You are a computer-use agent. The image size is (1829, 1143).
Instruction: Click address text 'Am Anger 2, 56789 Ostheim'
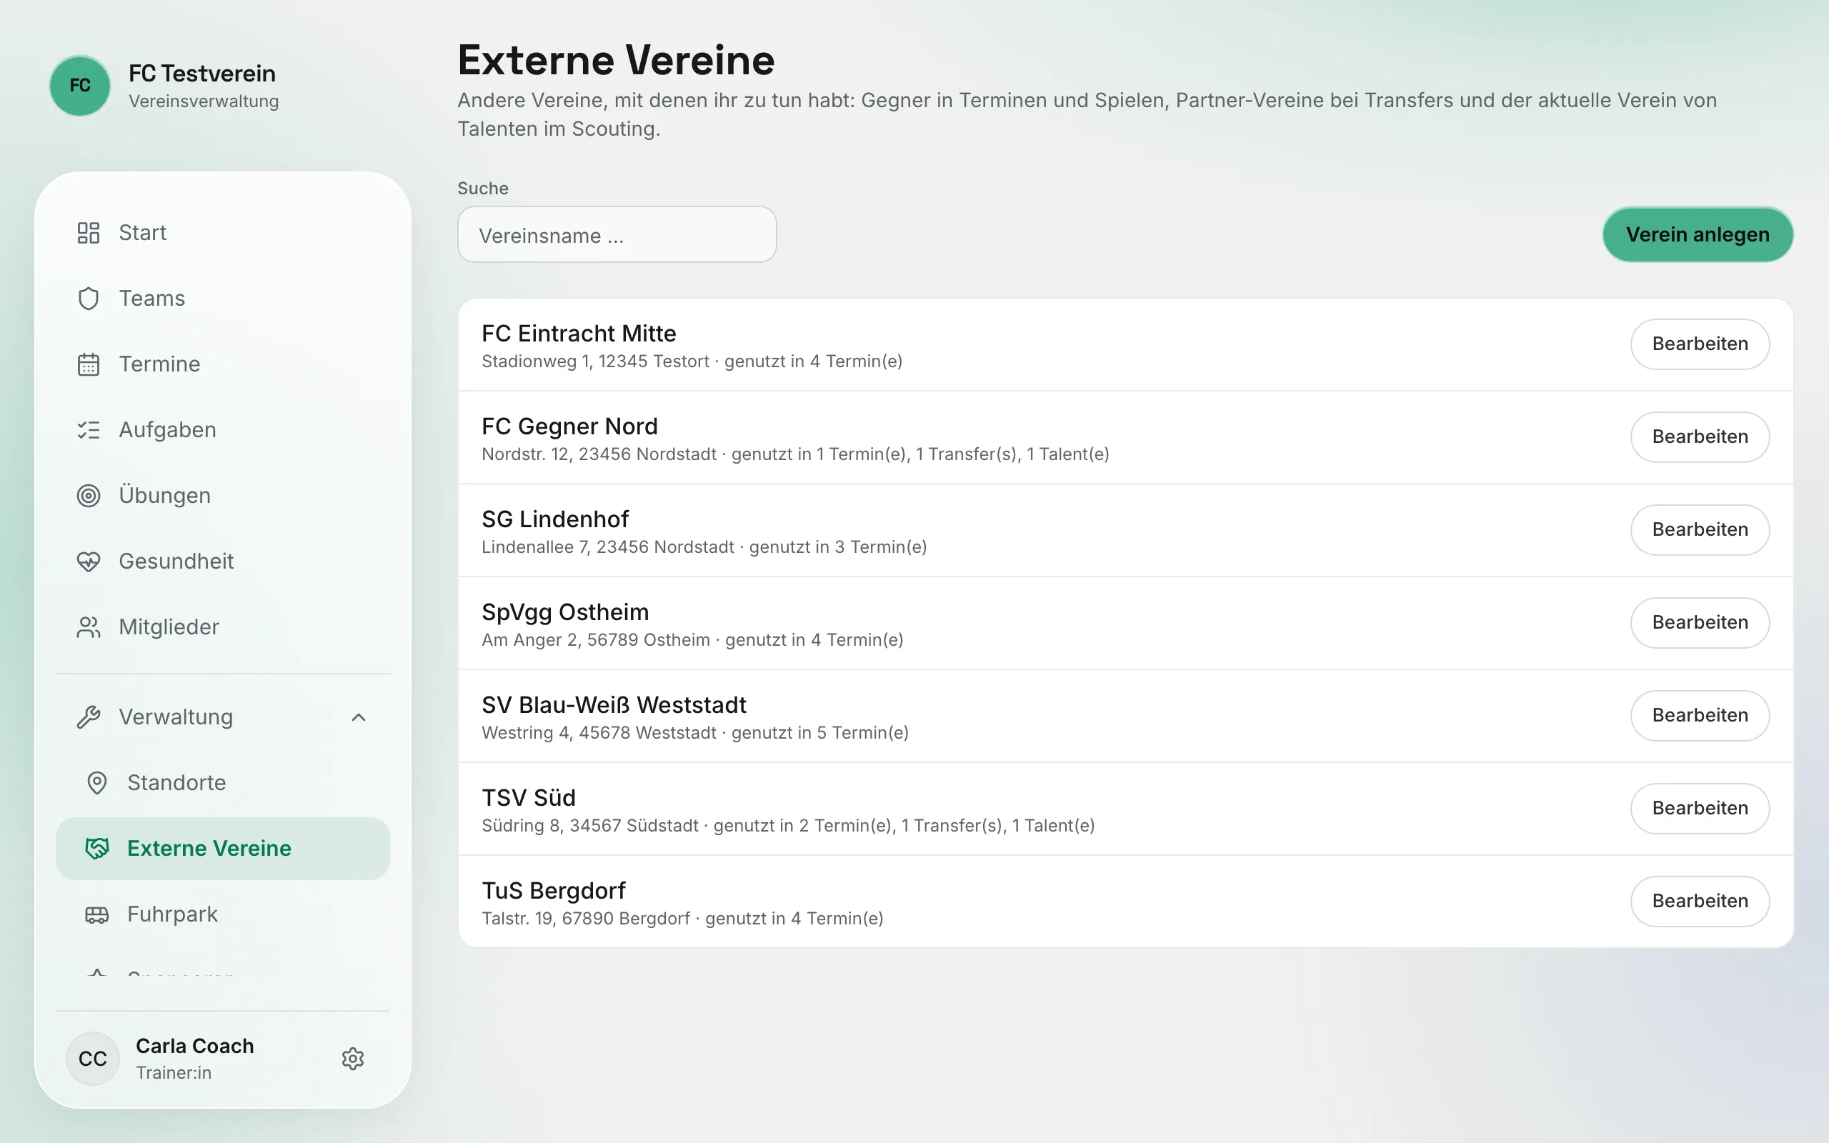pos(596,640)
